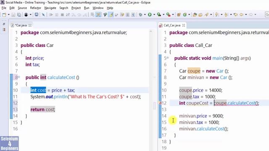This screenshot has width=269, height=151.
Task: Click the Open Console monitor icon
Action: (x=37, y=15)
